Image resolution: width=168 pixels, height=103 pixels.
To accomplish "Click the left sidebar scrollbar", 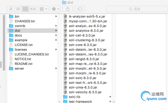I will pyautogui.click(x=4, y=43).
